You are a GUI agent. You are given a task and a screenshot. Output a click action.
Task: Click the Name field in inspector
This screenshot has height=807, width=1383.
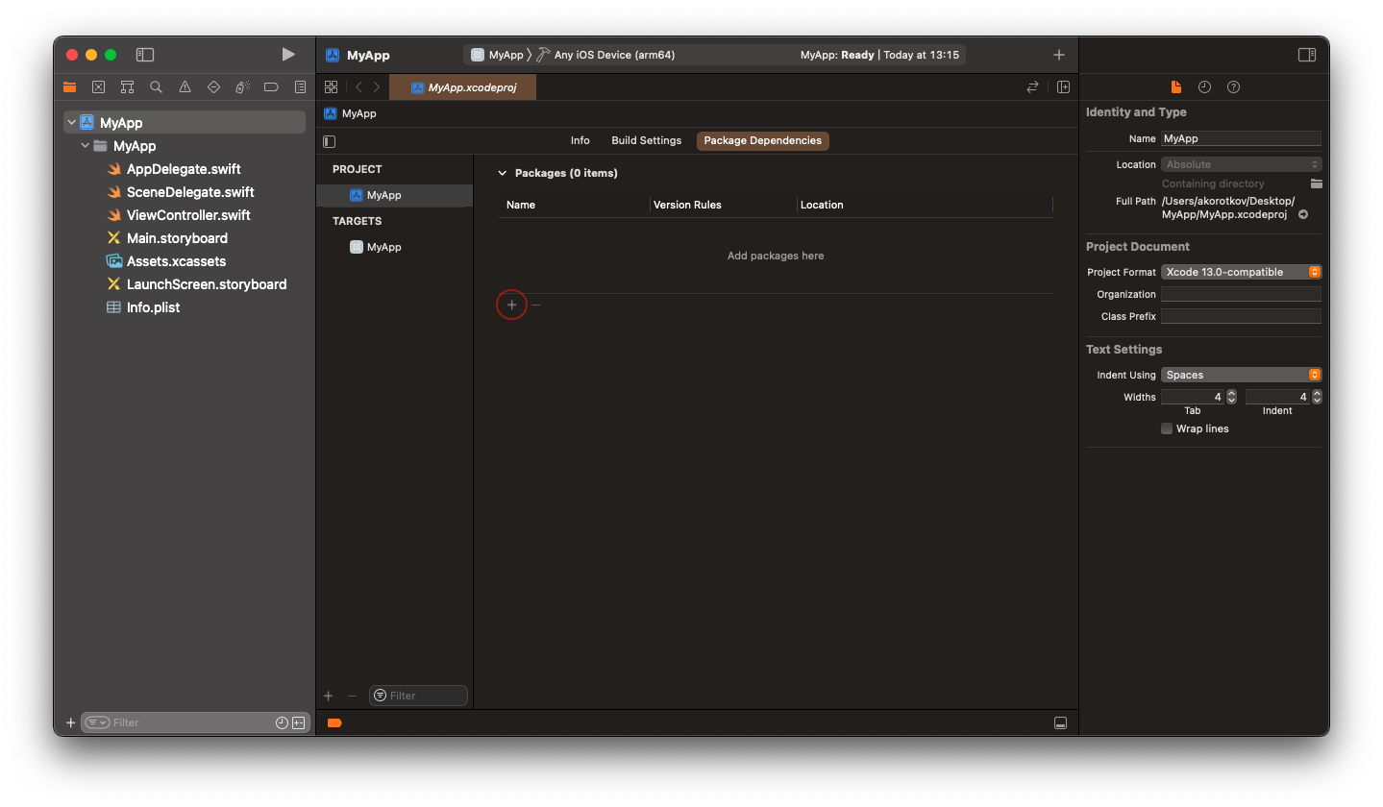[x=1241, y=138]
